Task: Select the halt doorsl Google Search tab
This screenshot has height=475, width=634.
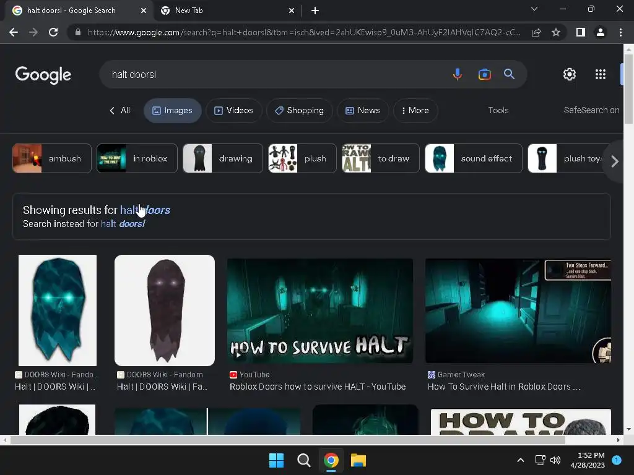Action: (x=79, y=11)
